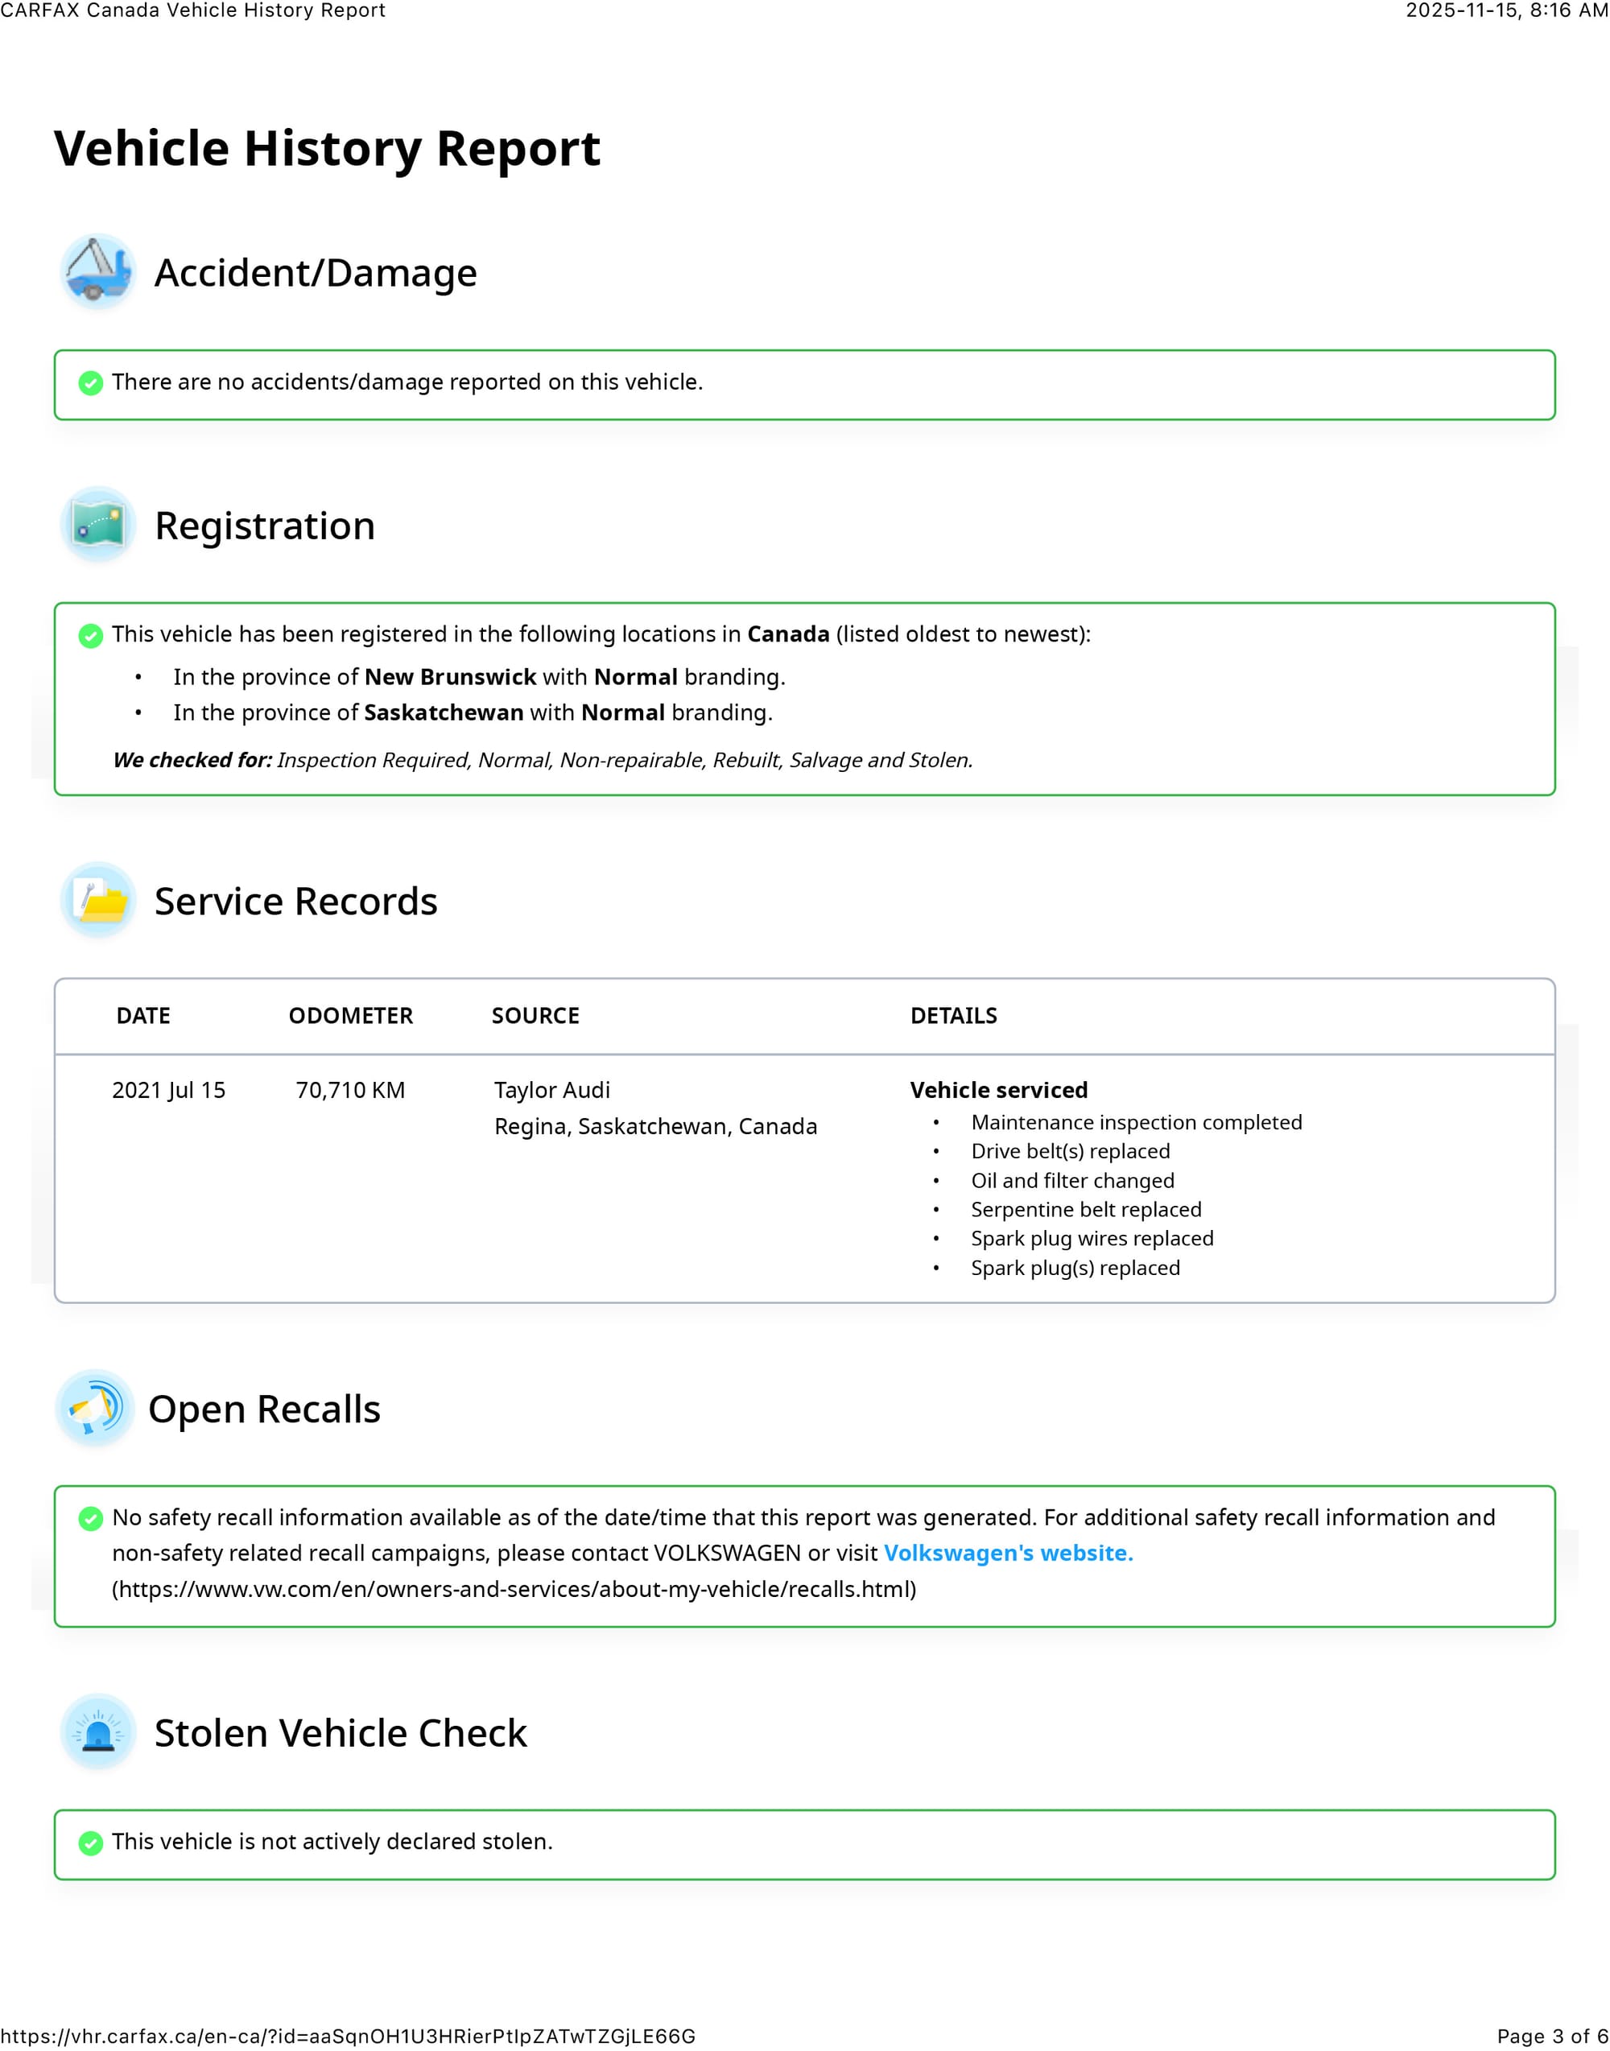Click the Registration map icon
1610x2051 pixels.
pos(97,524)
